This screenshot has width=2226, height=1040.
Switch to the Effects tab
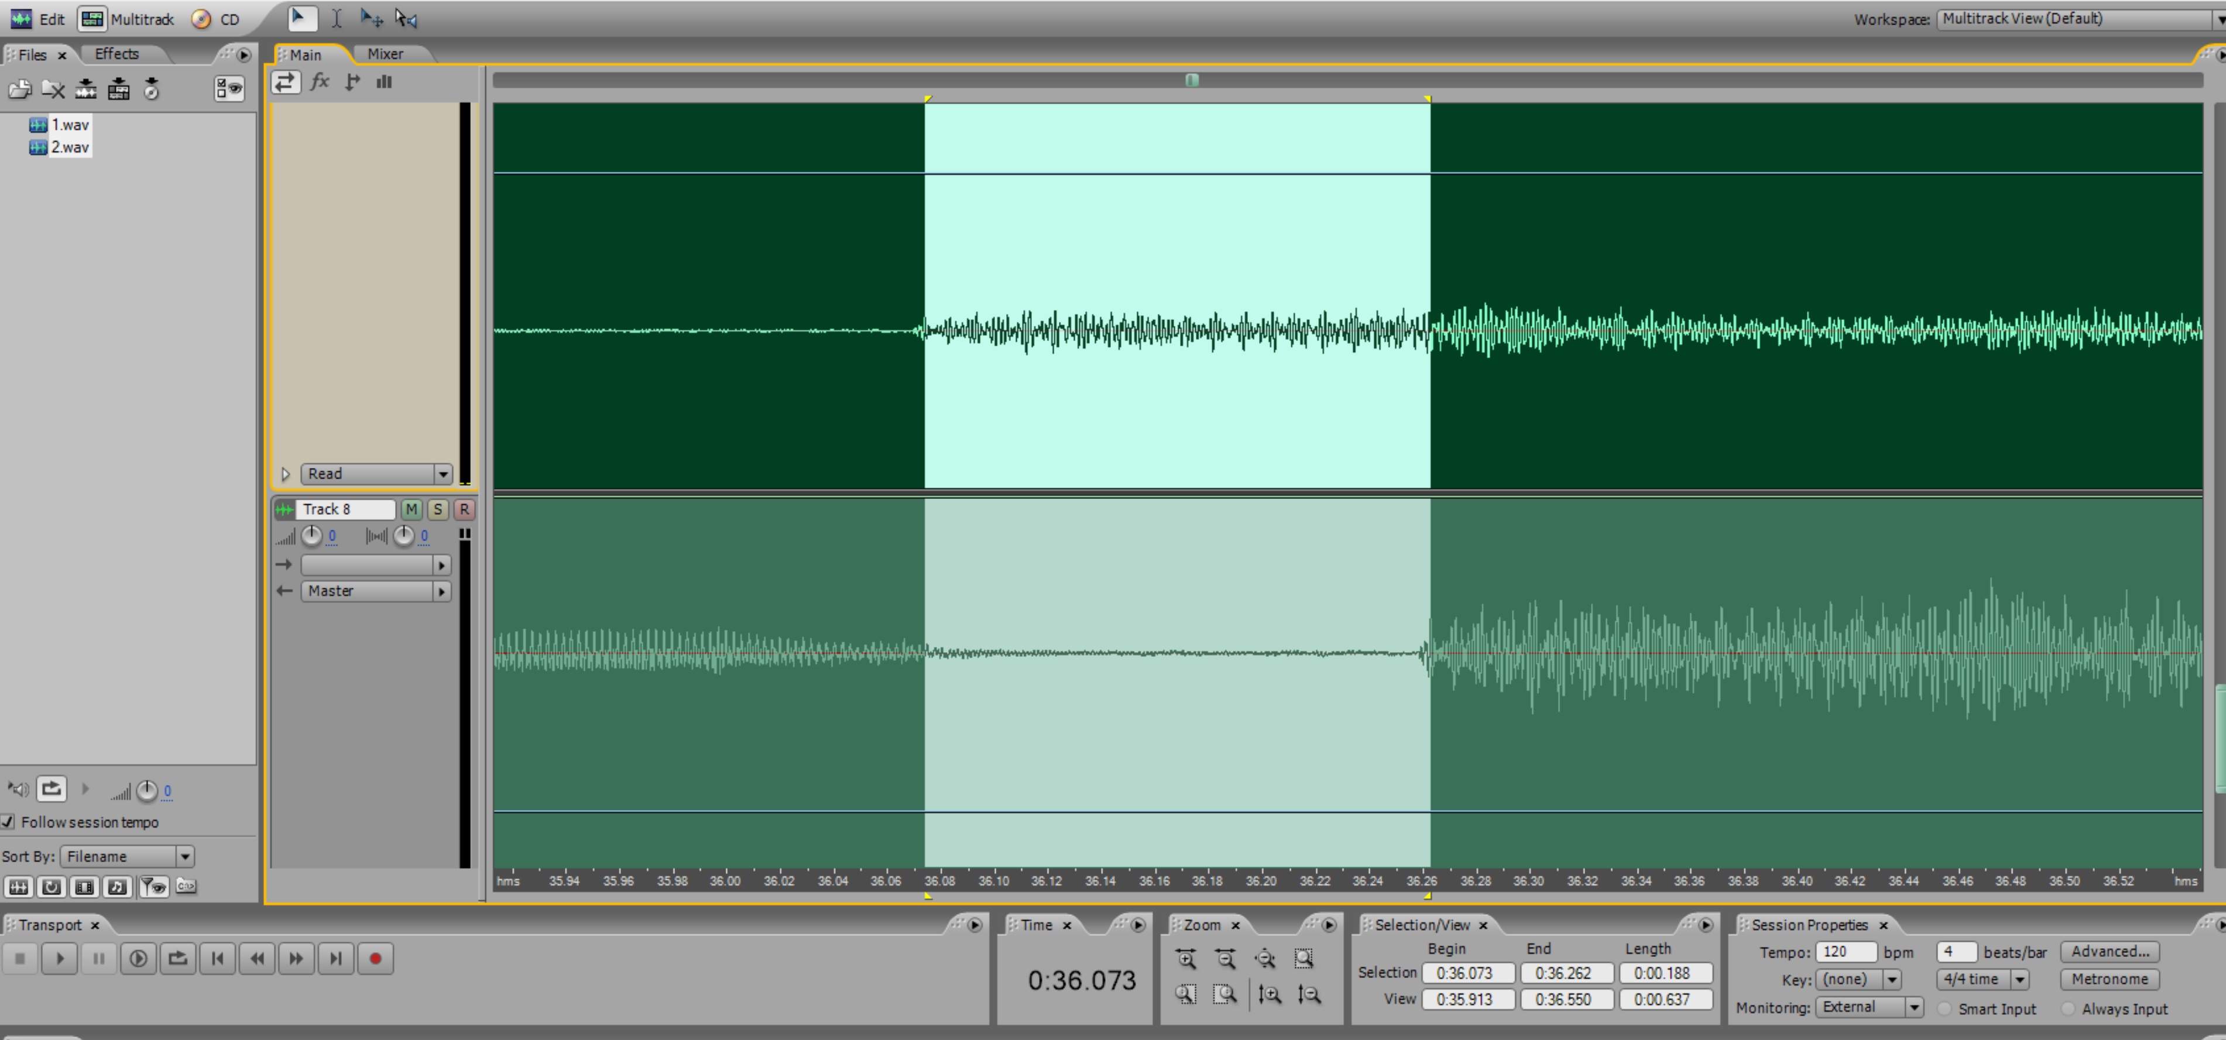(x=116, y=54)
